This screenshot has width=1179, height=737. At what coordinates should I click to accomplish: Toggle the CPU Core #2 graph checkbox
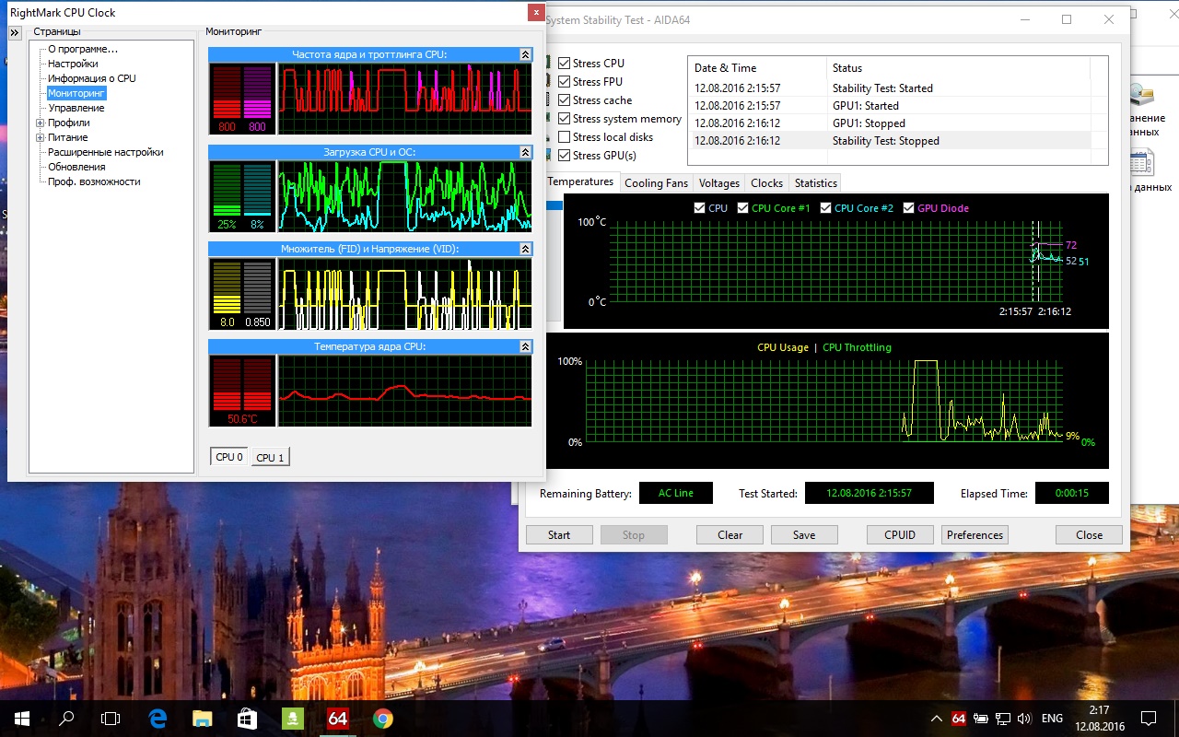[825, 208]
